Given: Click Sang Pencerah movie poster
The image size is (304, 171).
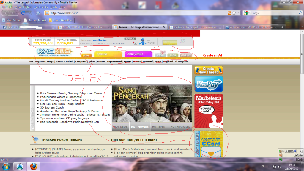Looking at the screenshot, I should (x=152, y=104).
